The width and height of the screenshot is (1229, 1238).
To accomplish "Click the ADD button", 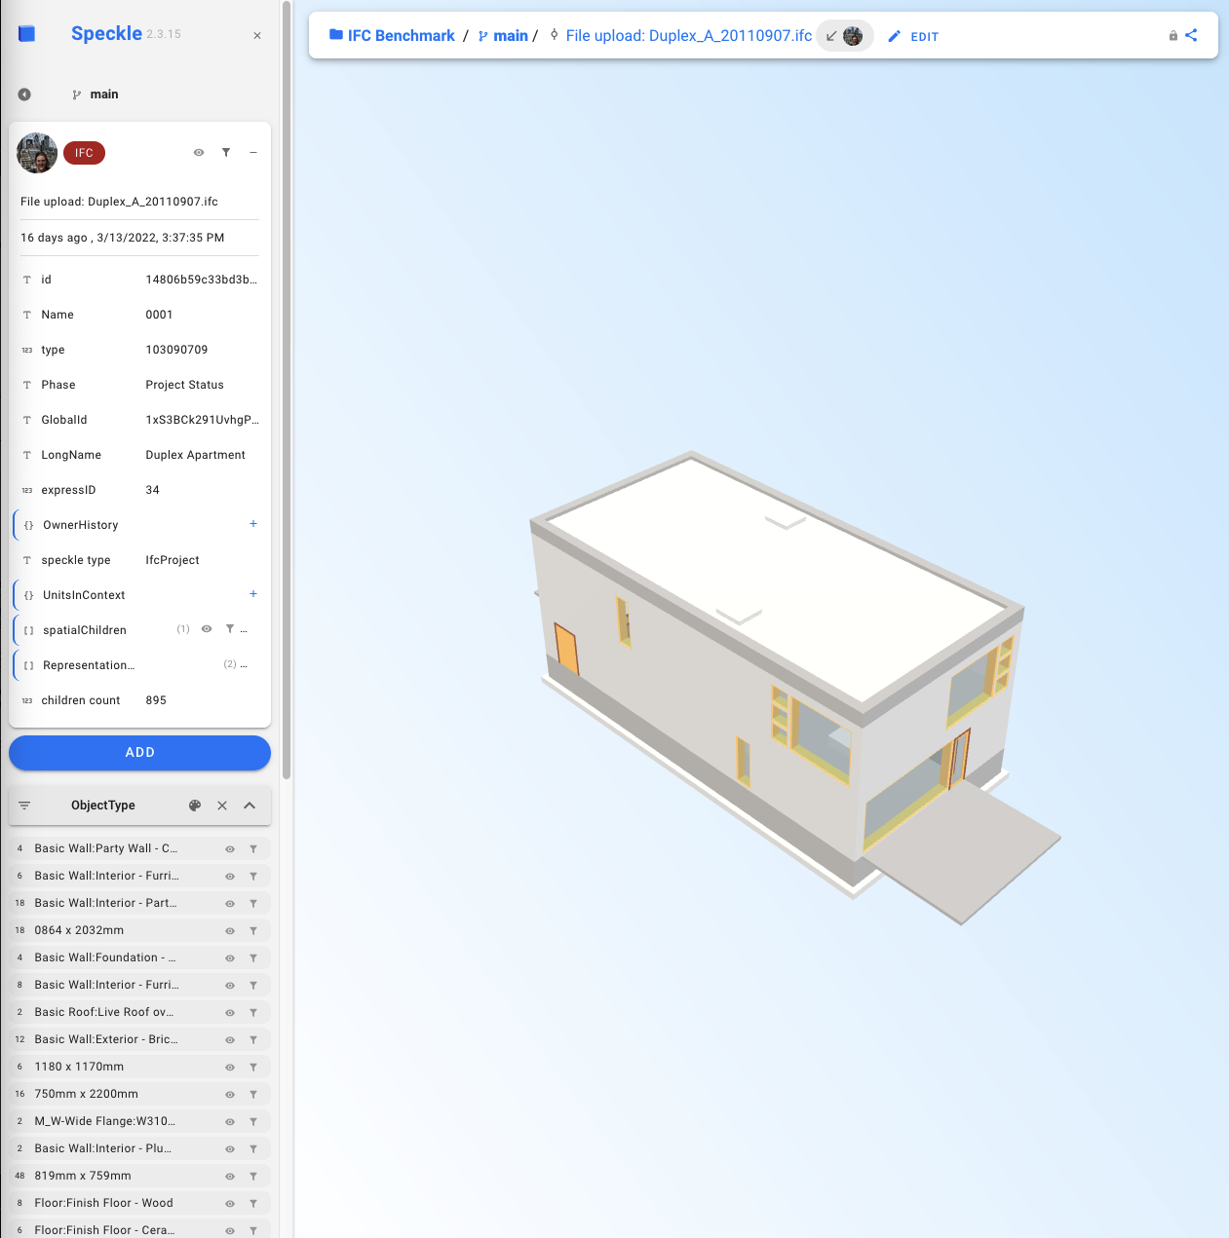I will click(x=139, y=752).
